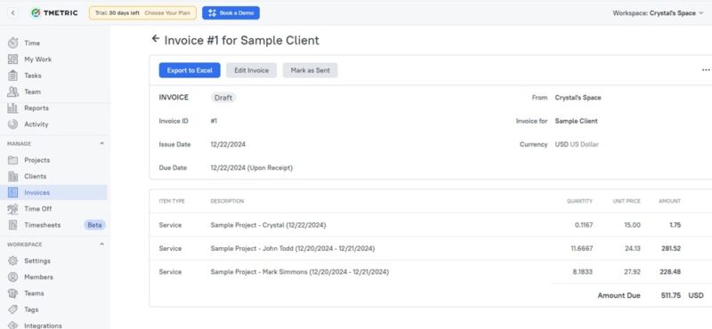Image resolution: width=712 pixels, height=329 pixels.
Task: Click the Sample Project - Mark Simmons description
Action: coord(300,272)
